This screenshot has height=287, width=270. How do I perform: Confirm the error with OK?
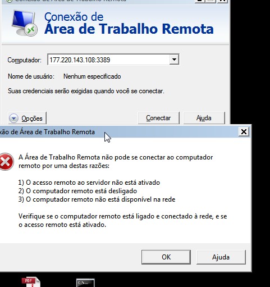[166, 257]
